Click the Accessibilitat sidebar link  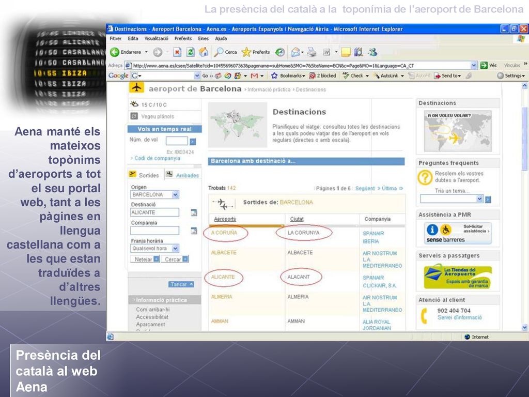click(x=152, y=317)
